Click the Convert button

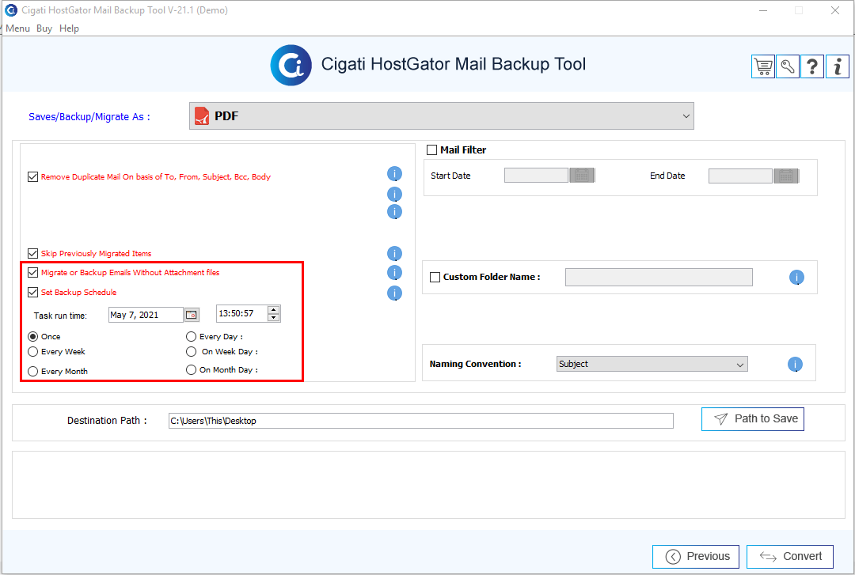(x=789, y=557)
